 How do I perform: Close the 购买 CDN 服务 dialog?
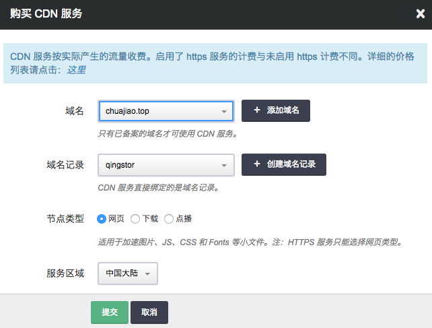click(420, 13)
